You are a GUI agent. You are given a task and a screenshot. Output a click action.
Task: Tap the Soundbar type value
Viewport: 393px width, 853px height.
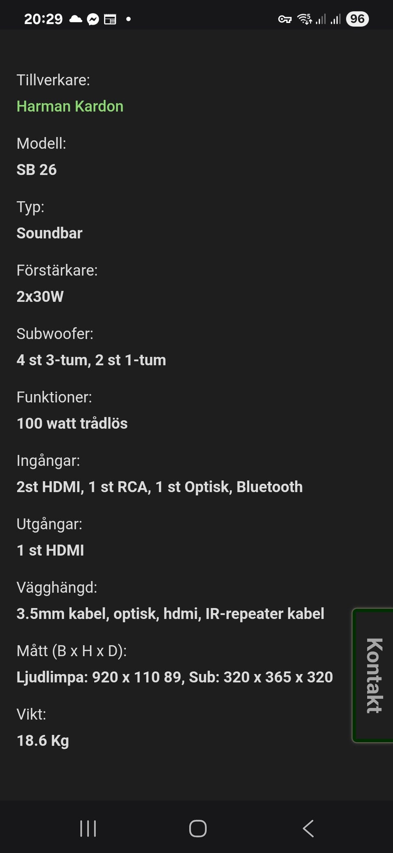[x=50, y=233]
